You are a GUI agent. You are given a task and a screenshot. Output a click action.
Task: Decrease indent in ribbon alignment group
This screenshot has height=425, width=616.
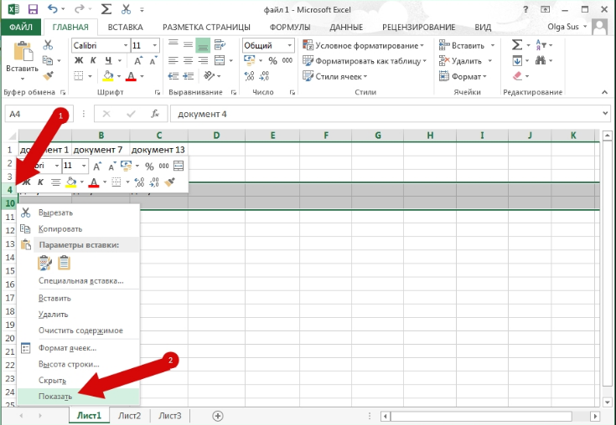[173, 75]
